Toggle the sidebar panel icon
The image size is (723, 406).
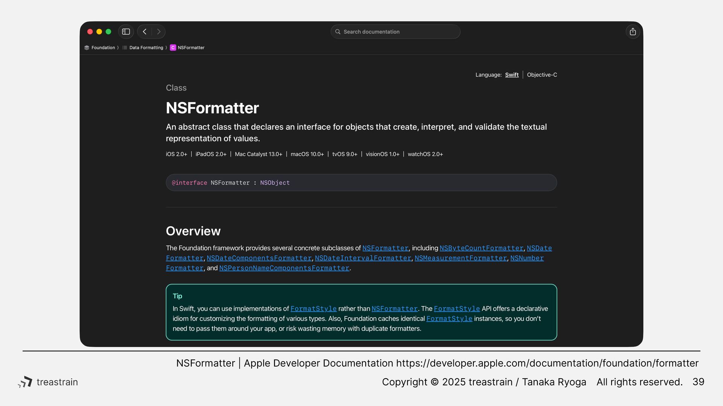coord(126,32)
